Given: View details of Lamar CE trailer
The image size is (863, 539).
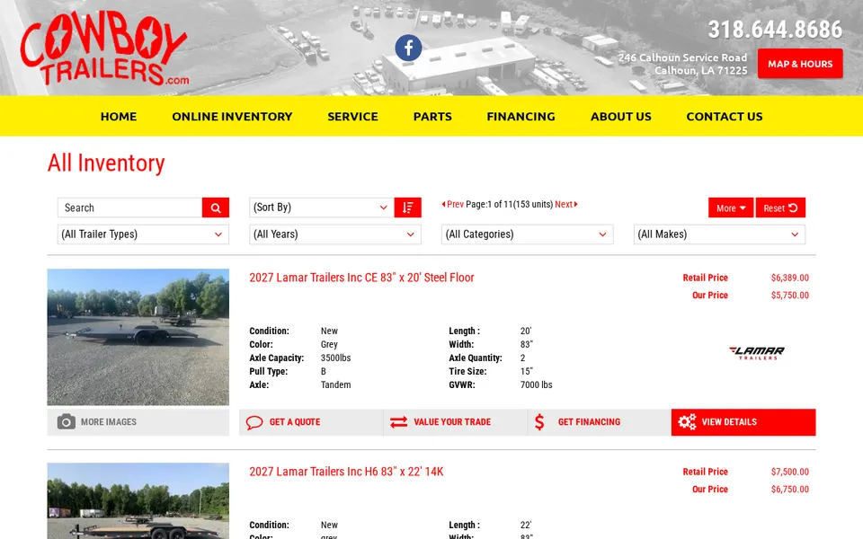Looking at the screenshot, I should 743,422.
